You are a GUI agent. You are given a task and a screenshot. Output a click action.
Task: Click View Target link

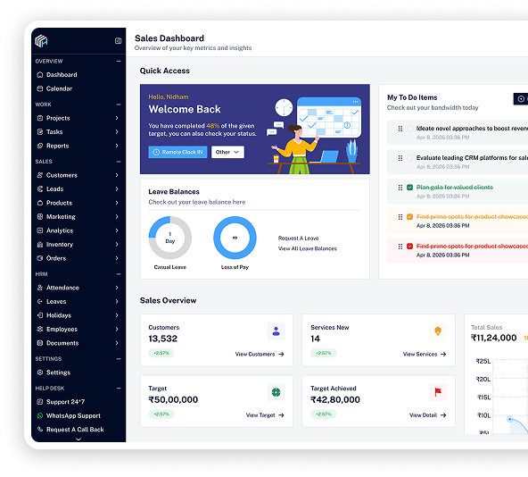pos(265,415)
